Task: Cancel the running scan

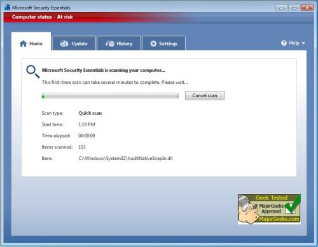Action: (205, 95)
